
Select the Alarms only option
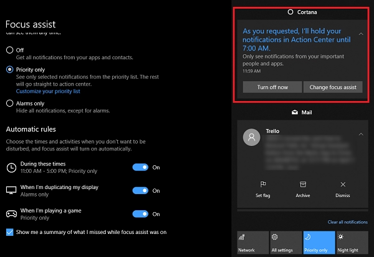[x=10, y=104]
